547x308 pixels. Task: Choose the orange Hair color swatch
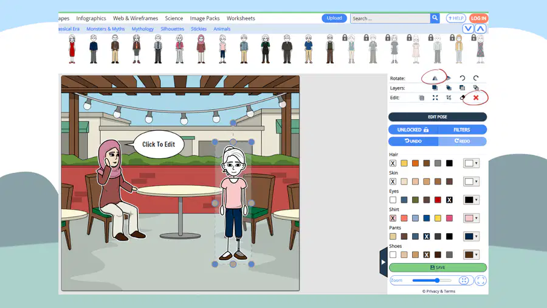tap(415, 163)
